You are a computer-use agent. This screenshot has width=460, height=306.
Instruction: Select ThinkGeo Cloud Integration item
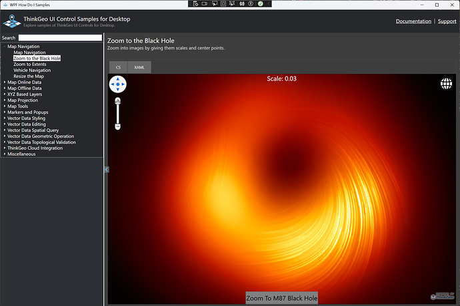click(x=35, y=148)
